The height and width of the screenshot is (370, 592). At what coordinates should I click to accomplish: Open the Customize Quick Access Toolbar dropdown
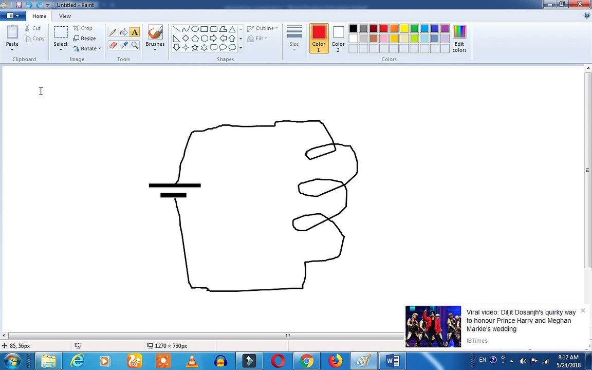[x=48, y=5]
